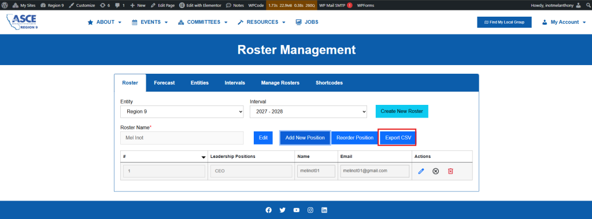Click Edit with Elementor

(x=200, y=5)
